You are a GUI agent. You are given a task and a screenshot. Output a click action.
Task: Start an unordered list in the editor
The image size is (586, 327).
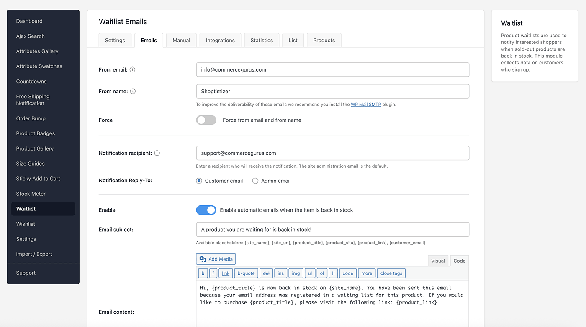tap(310, 273)
